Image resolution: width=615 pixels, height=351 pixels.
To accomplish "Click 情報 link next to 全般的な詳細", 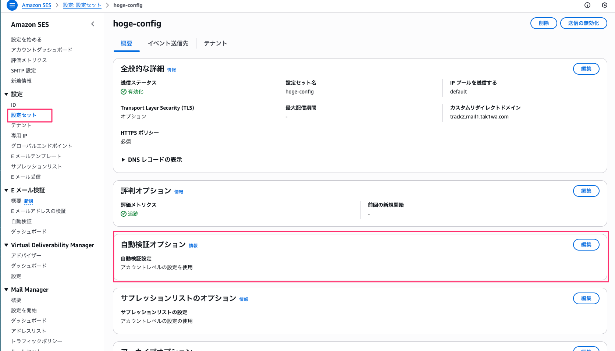I will (x=171, y=70).
